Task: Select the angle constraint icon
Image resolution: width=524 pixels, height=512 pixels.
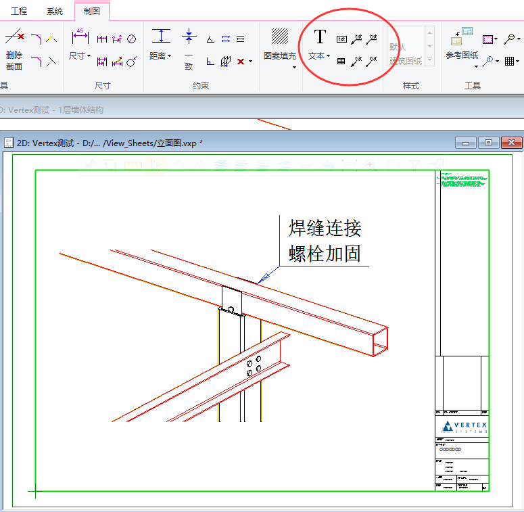Action: [210, 39]
